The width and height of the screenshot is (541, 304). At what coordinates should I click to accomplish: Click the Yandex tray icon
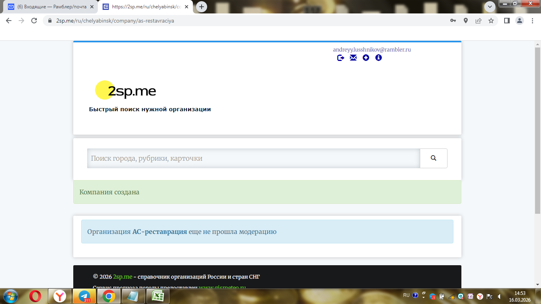[480, 296]
